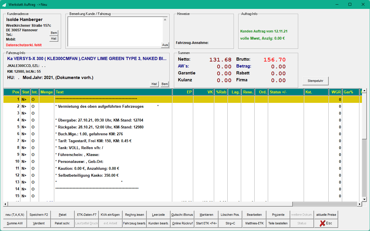Click KVA einfügen button
The height and width of the screenshot is (231, 370).
click(x=110, y=215)
